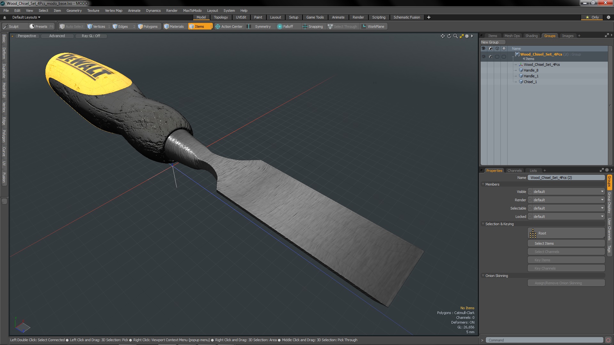614x345 pixels.
Task: Expand the Groups panel with maximize icon
Action: pyautogui.click(x=607, y=35)
